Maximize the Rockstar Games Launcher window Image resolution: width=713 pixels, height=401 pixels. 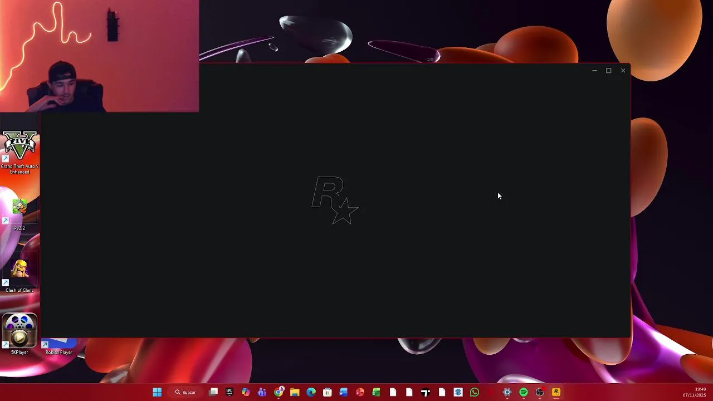click(609, 71)
